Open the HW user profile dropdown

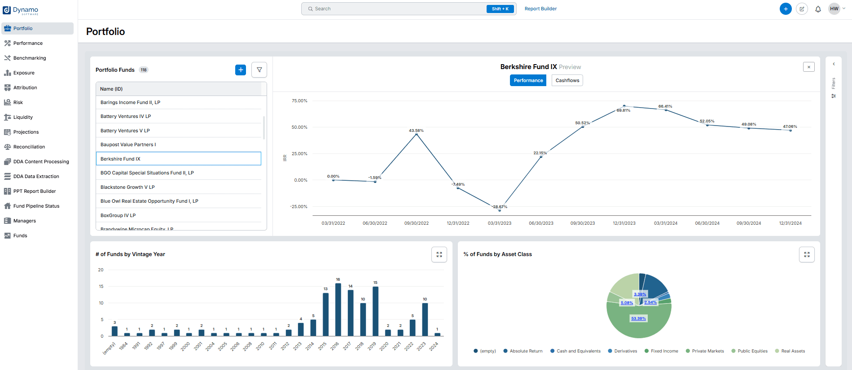click(x=837, y=9)
